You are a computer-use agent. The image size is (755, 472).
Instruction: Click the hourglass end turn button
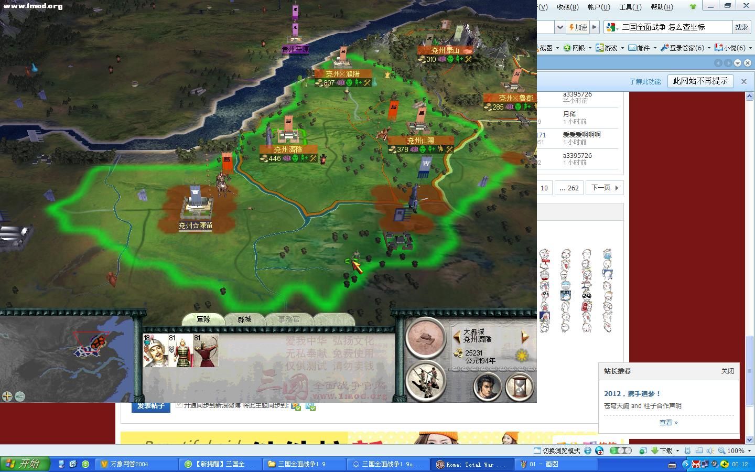pyautogui.click(x=519, y=387)
